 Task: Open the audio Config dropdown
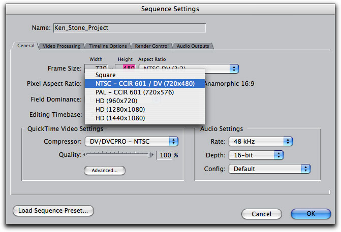tap(269, 169)
